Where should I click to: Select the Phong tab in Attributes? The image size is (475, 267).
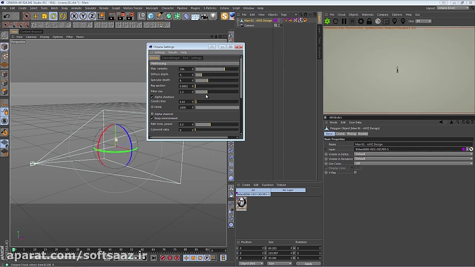351,134
